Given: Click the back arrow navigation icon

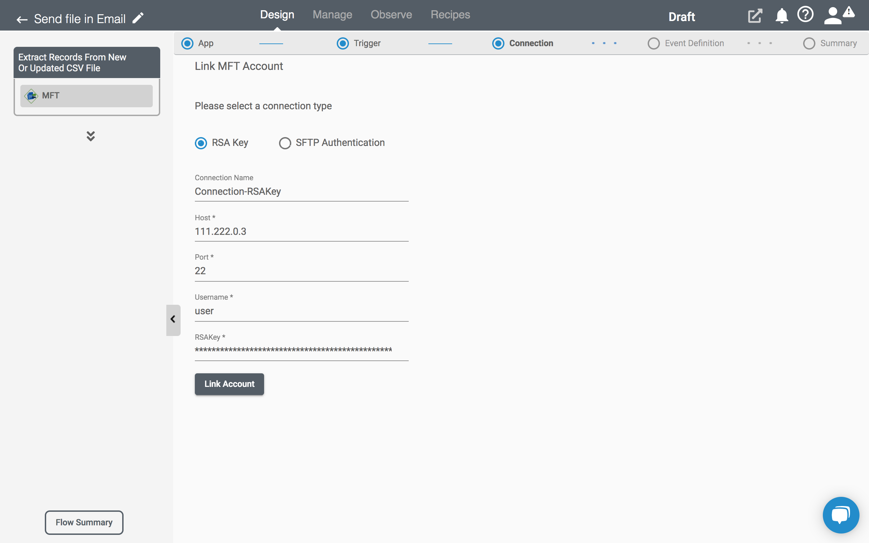Looking at the screenshot, I should pos(22,19).
